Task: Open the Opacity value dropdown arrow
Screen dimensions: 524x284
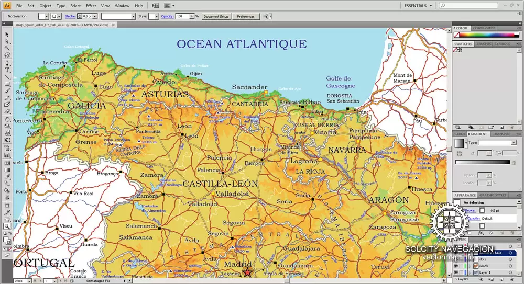Action: tap(192, 16)
